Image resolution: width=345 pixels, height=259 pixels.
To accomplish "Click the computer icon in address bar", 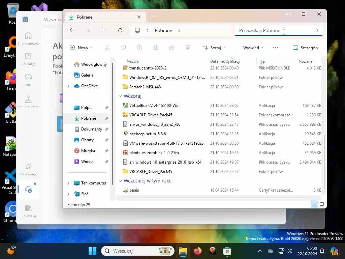I will 137,30.
